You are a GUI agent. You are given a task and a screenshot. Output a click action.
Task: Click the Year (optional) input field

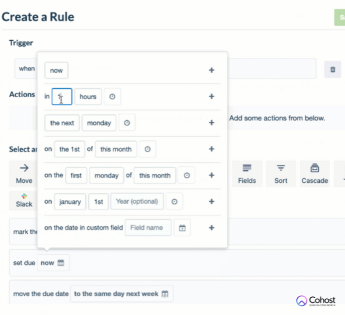137,202
